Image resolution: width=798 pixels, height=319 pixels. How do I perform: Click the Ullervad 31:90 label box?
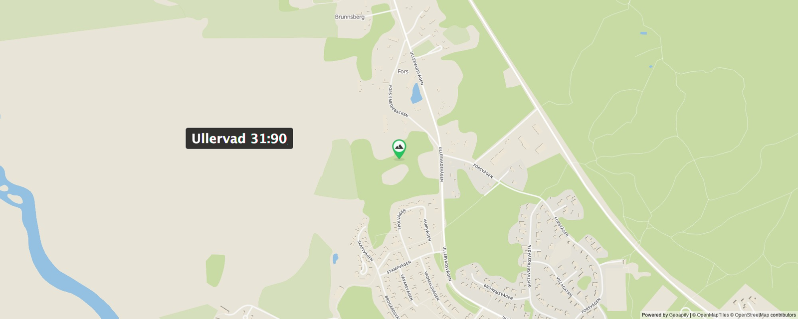click(239, 138)
